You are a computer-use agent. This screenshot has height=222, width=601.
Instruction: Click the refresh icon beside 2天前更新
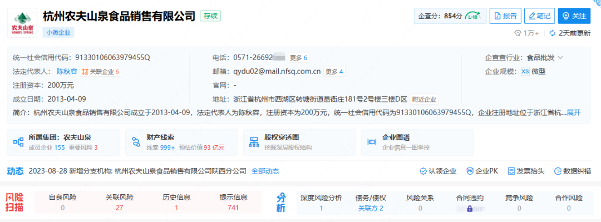point(553,33)
